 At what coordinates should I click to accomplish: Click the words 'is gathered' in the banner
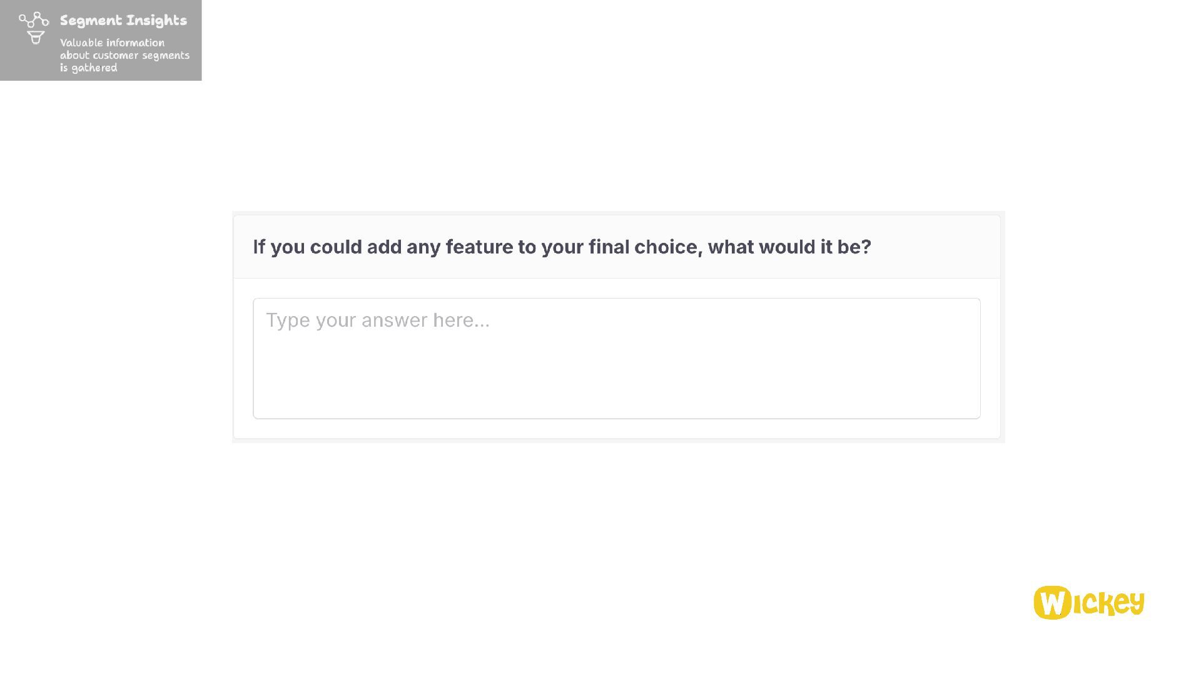click(x=88, y=68)
